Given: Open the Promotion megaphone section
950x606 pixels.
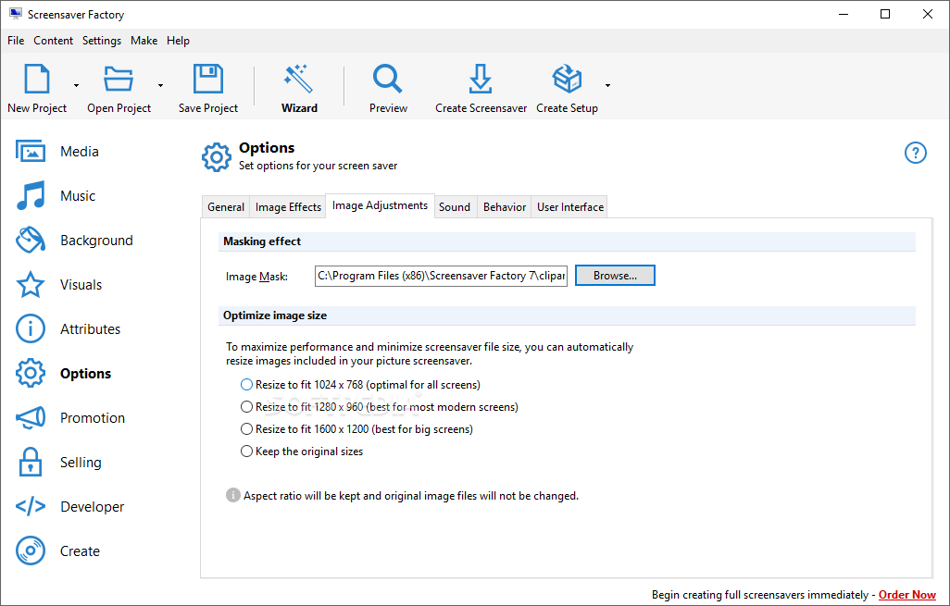Looking at the screenshot, I should (31, 417).
